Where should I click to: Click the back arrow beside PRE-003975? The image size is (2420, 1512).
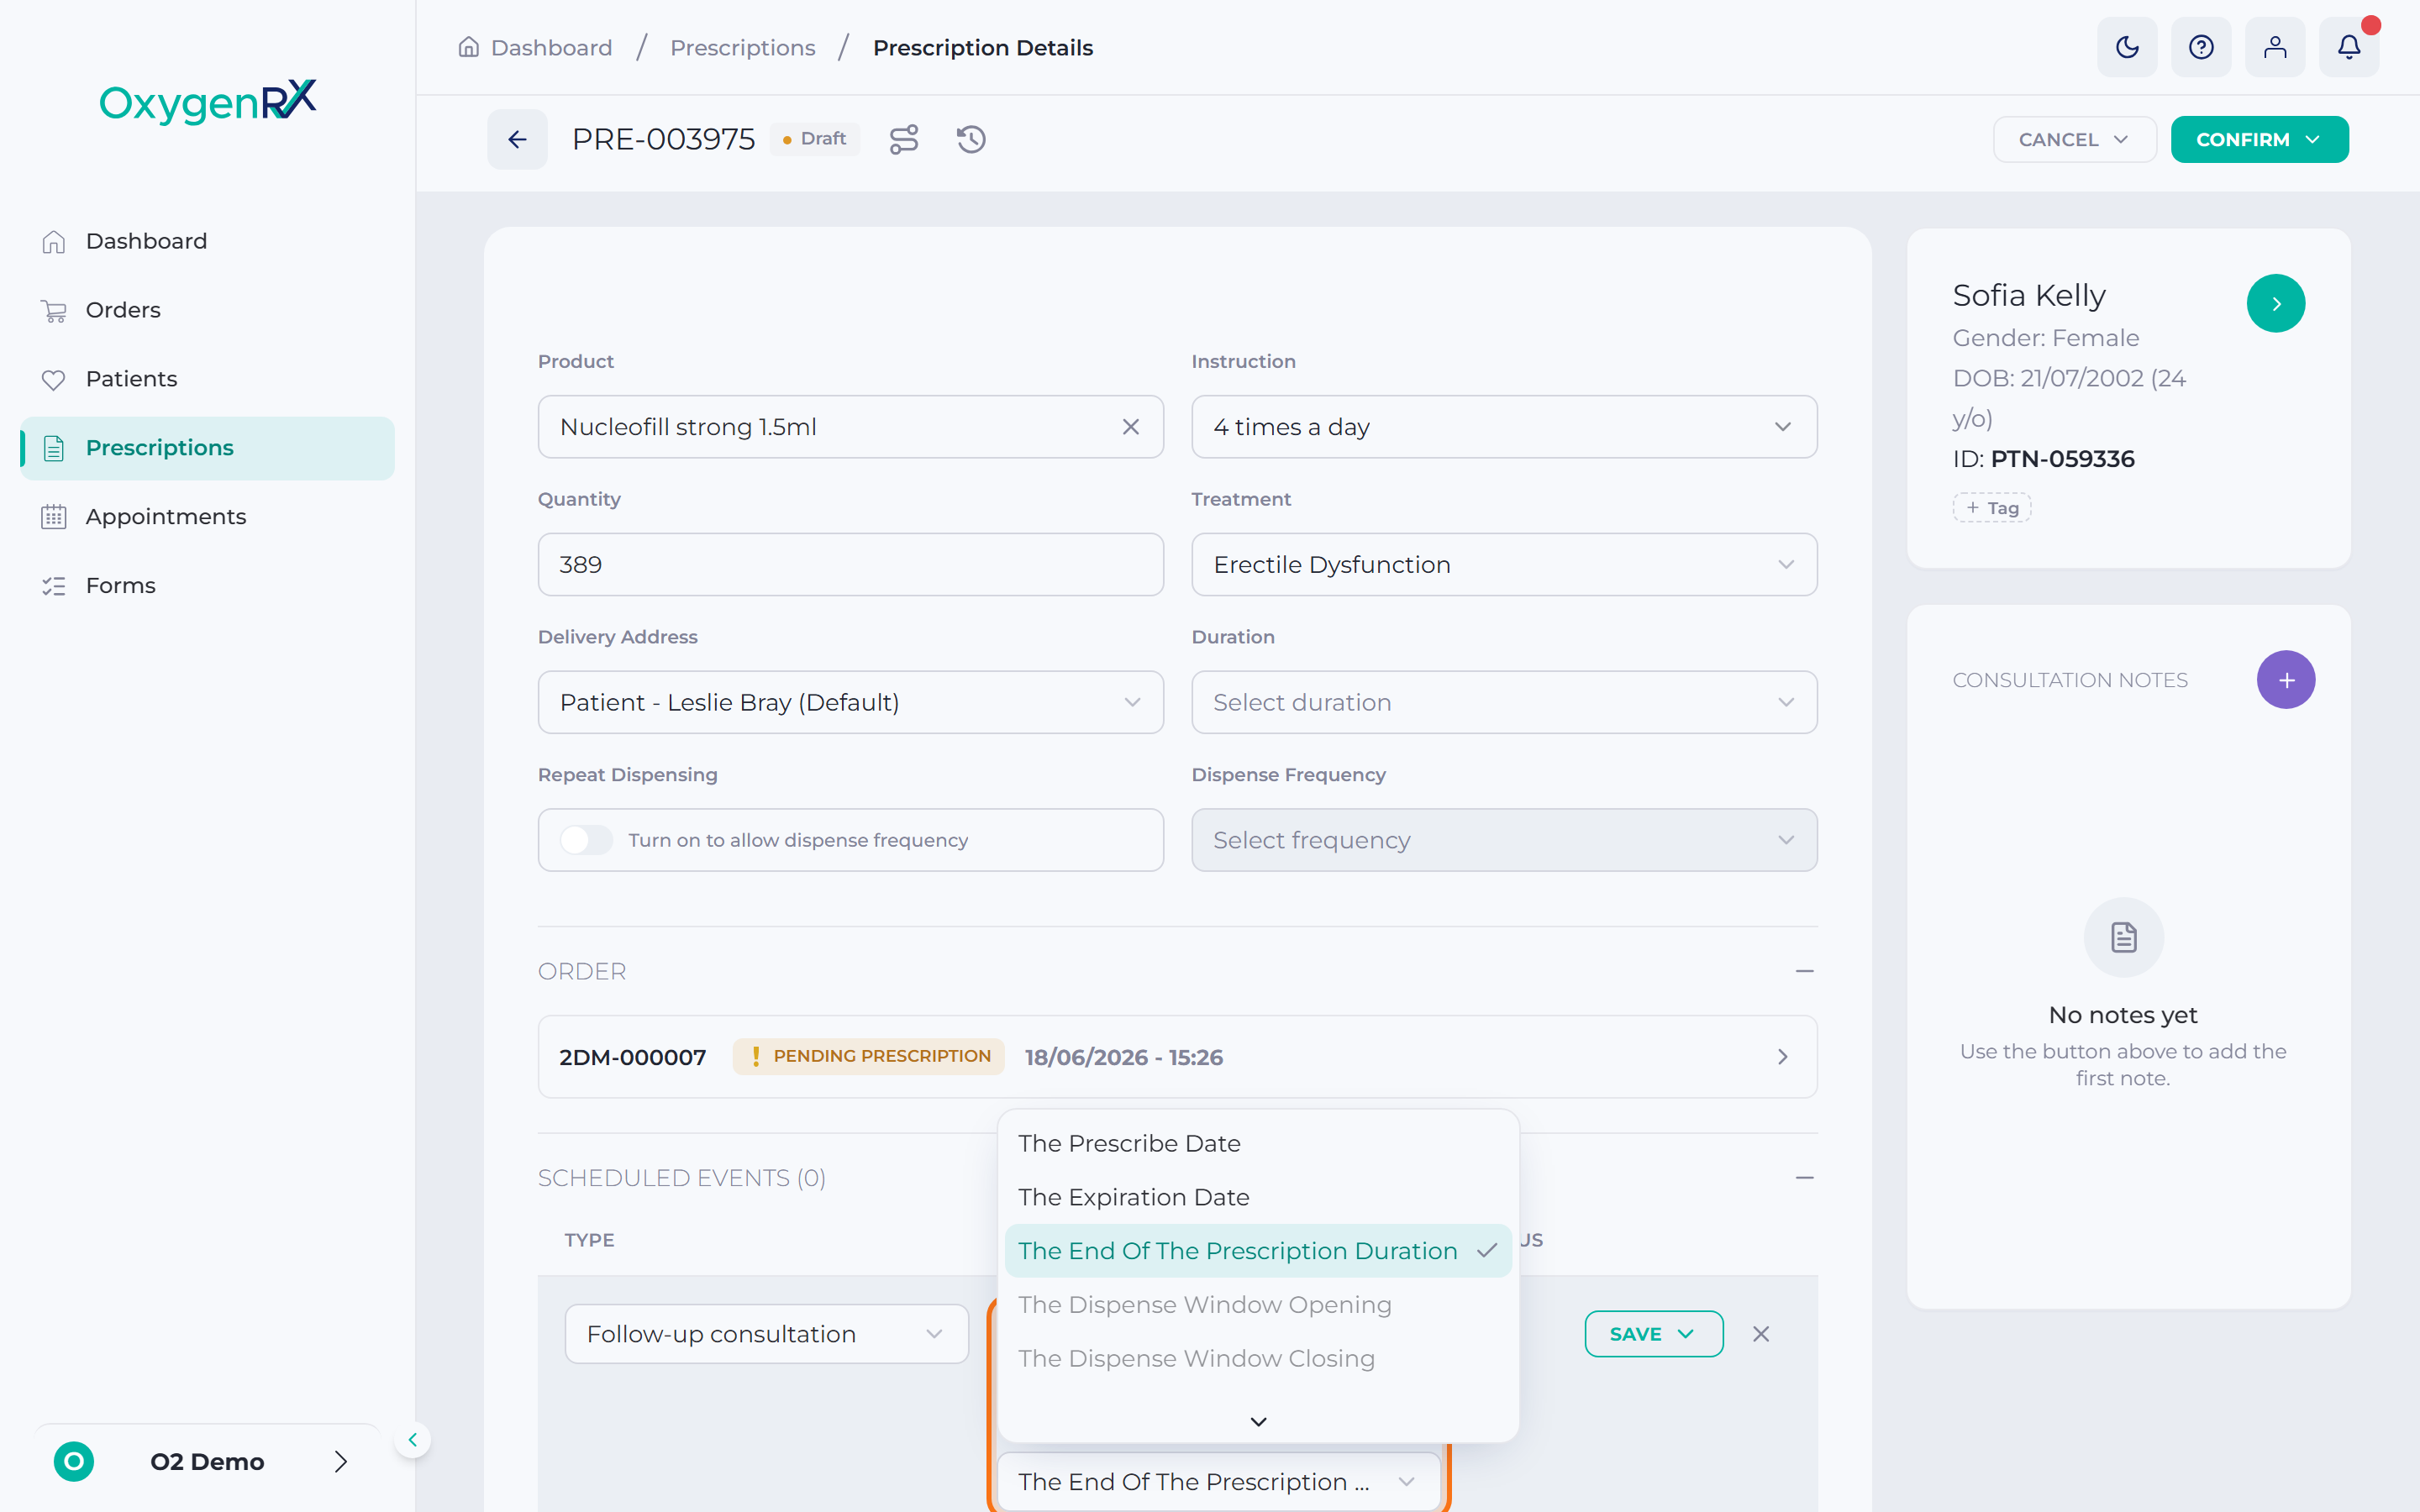click(x=517, y=139)
